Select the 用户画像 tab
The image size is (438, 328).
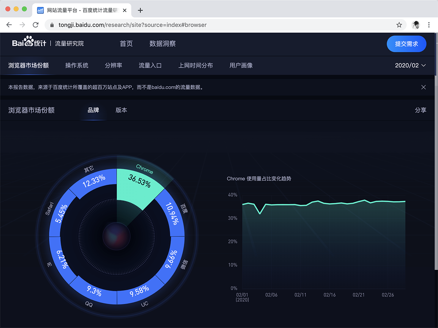coord(241,65)
